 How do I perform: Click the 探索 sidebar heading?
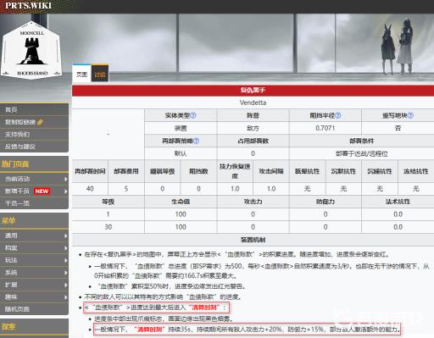coord(8,327)
